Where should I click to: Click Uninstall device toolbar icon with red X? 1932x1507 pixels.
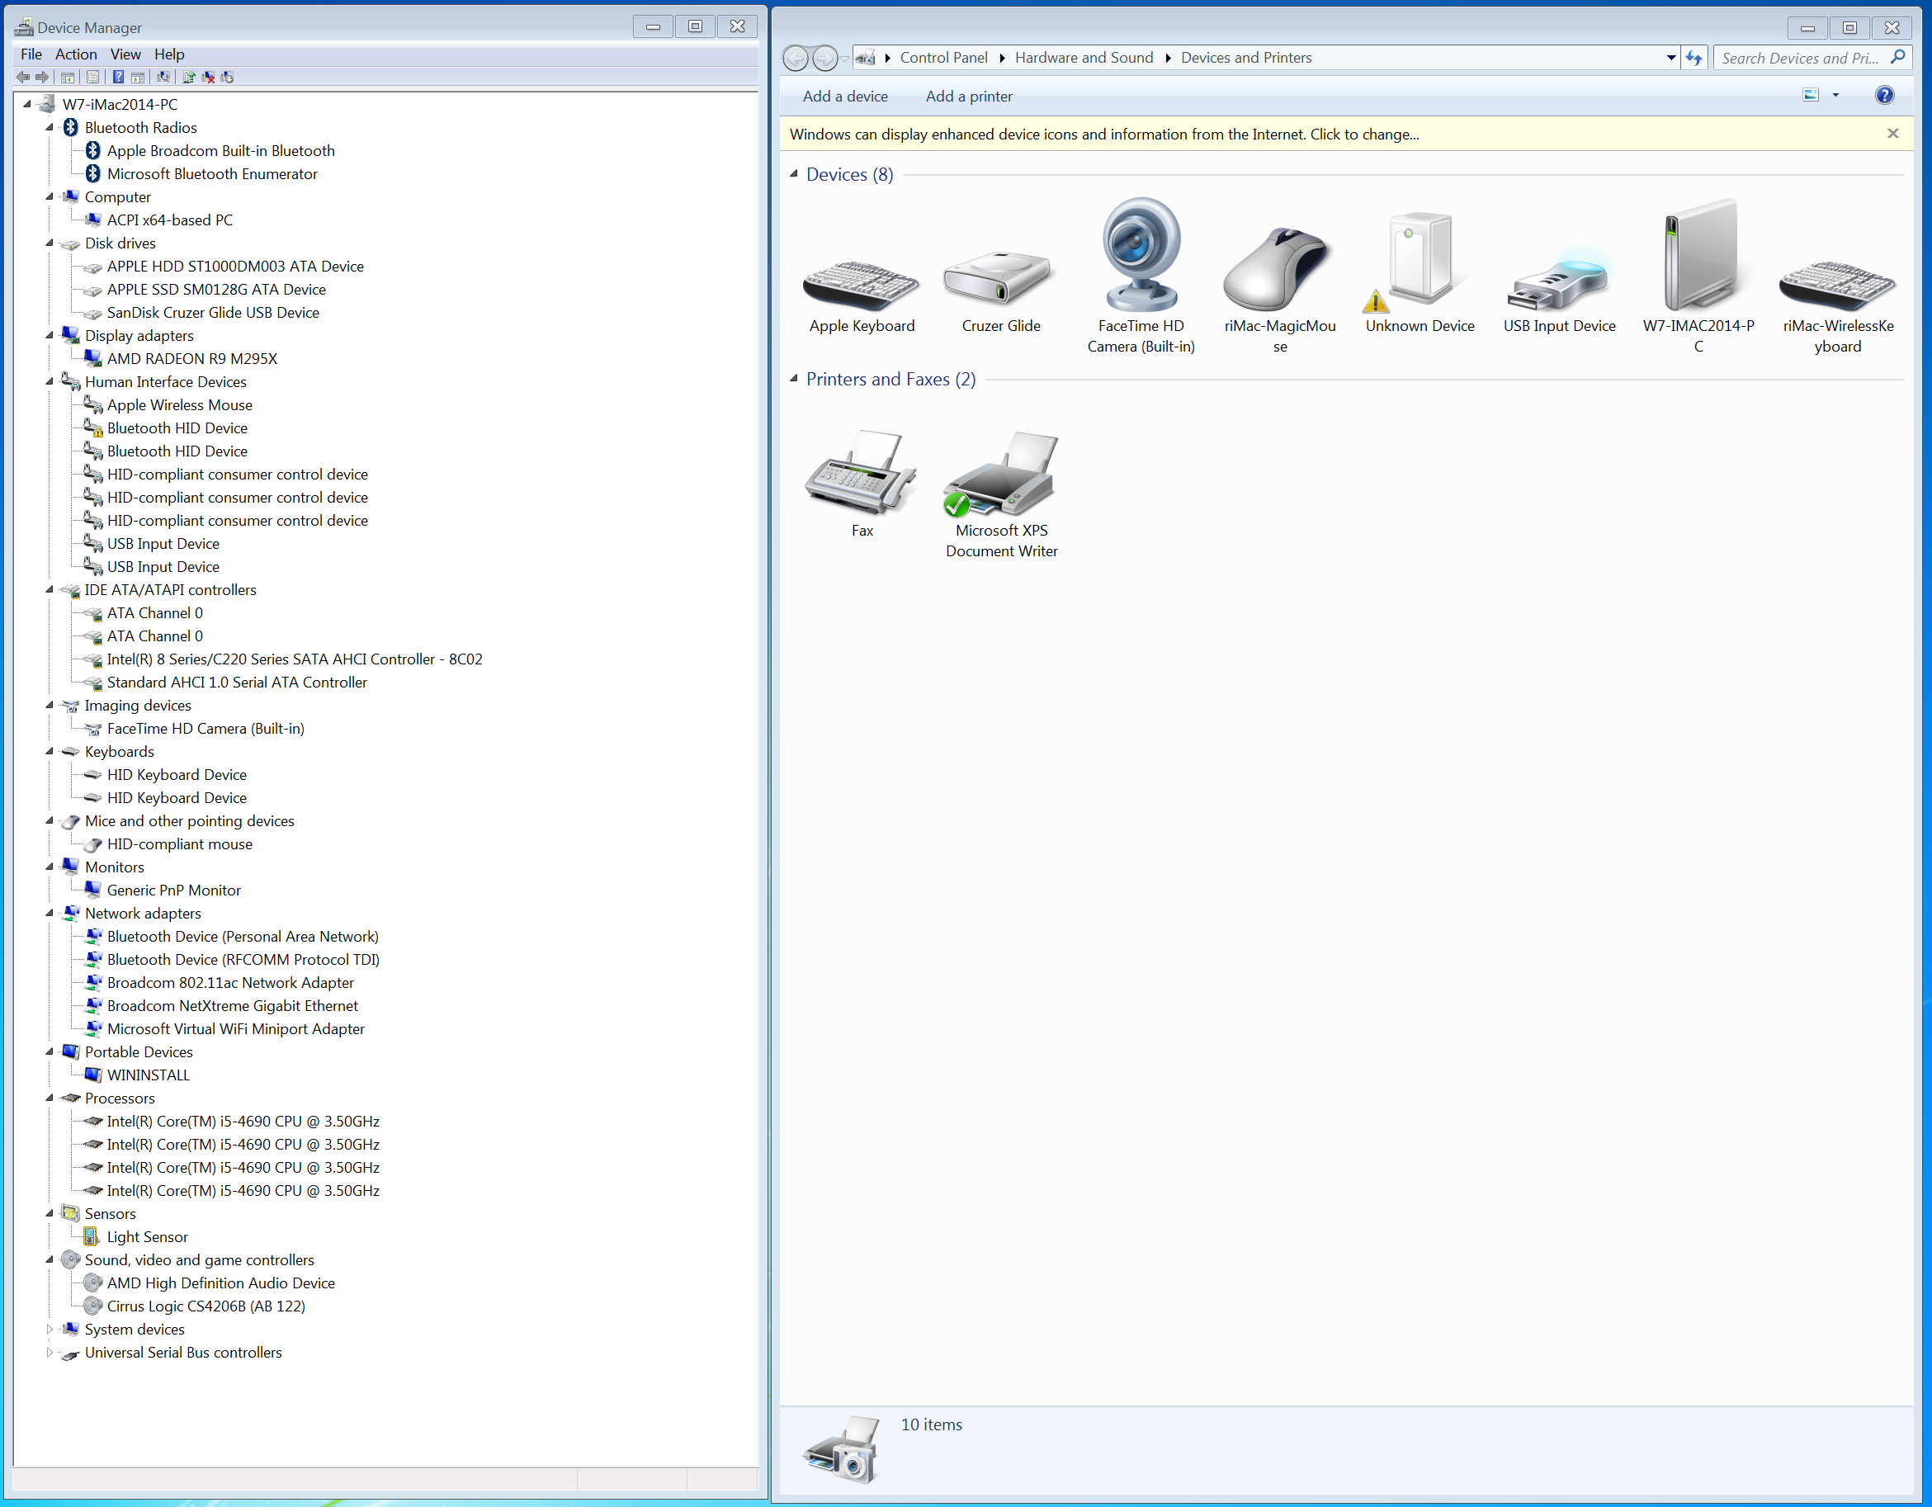point(209,78)
